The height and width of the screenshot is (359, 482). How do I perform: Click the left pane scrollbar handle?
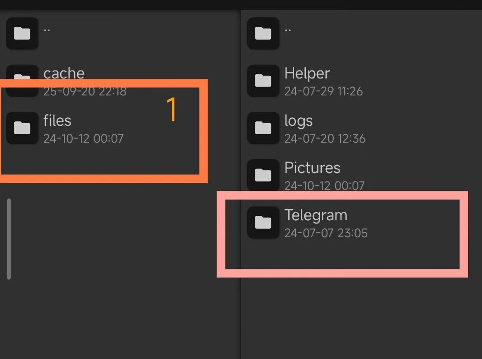click(x=9, y=239)
